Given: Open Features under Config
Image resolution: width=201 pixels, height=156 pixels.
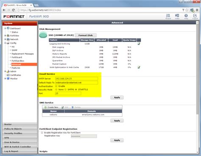Looking at the screenshot, I should [16, 68].
